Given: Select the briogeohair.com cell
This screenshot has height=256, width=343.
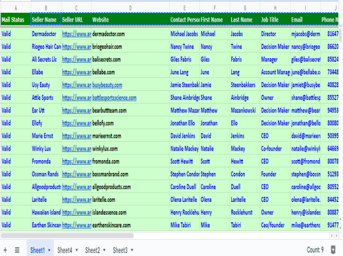Looking at the screenshot, I should click(x=130, y=47).
